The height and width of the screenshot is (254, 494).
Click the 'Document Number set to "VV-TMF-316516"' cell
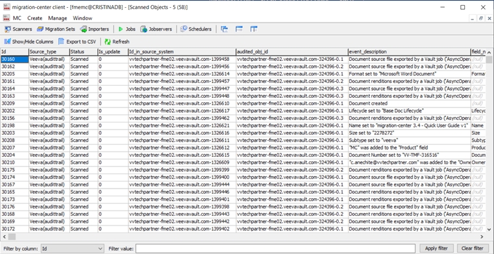point(409,155)
